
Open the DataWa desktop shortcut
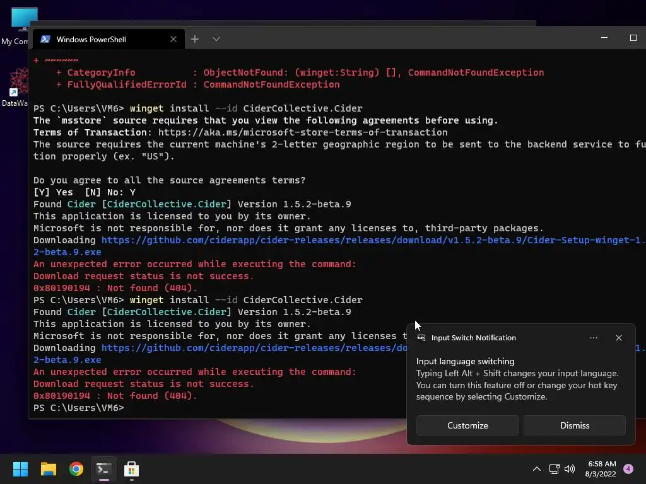click(x=15, y=87)
